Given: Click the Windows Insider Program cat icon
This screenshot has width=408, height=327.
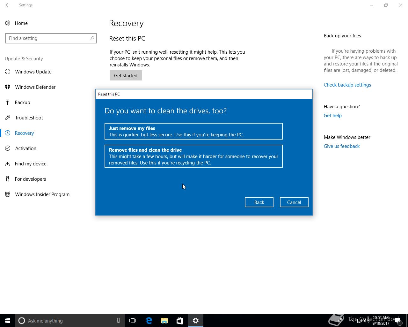Looking at the screenshot, I should [8, 194].
